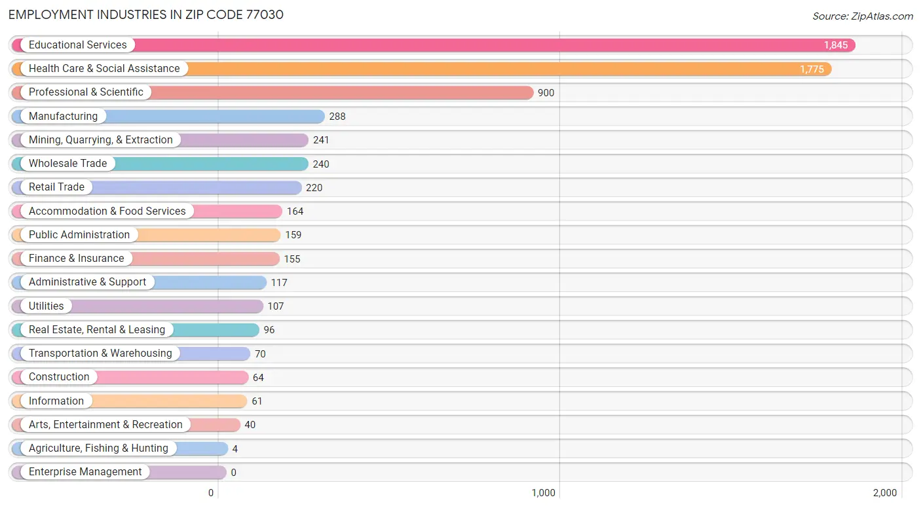Click the Finance & Insurance label

point(76,259)
